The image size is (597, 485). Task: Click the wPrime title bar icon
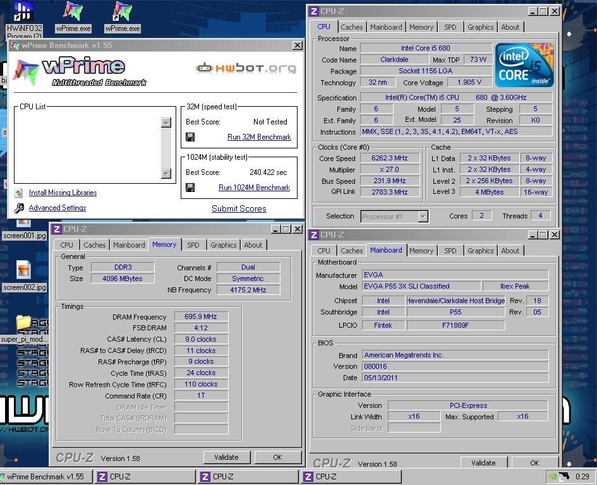[15, 45]
